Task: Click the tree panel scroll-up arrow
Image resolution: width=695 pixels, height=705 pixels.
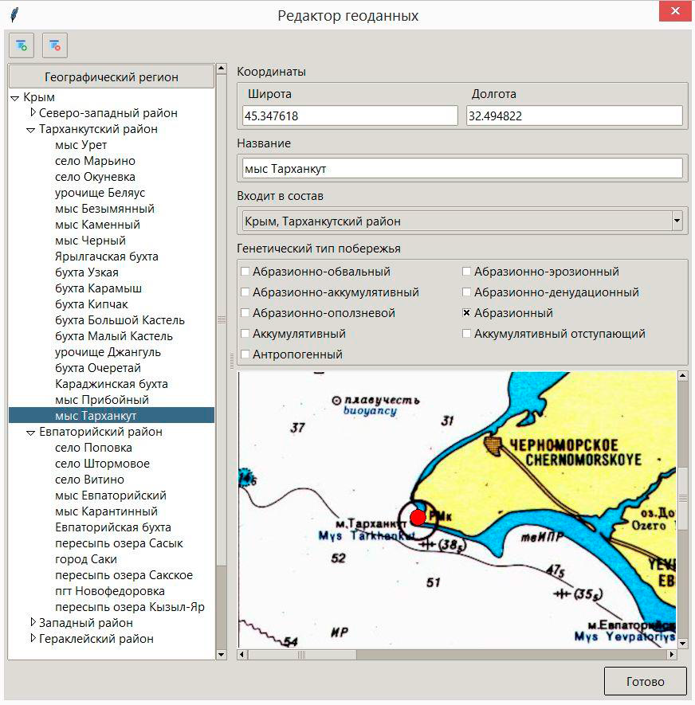Action: tap(221, 70)
